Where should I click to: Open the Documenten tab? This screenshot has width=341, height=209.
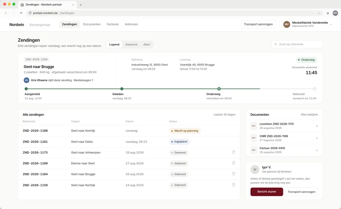92,24
